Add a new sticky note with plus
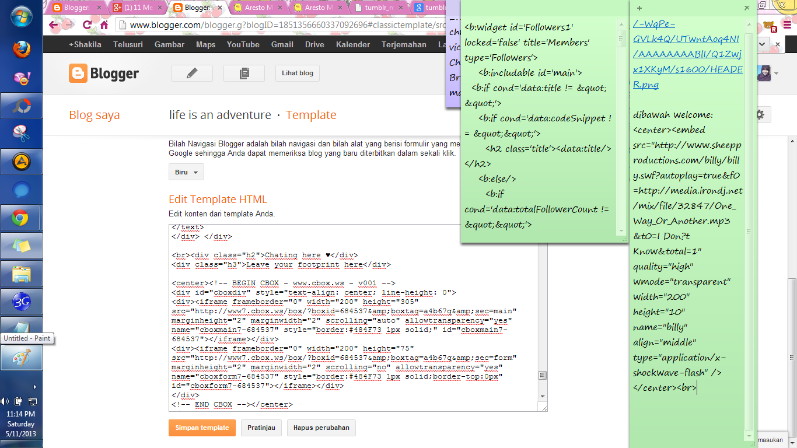The width and height of the screenshot is (797, 448). click(639, 8)
